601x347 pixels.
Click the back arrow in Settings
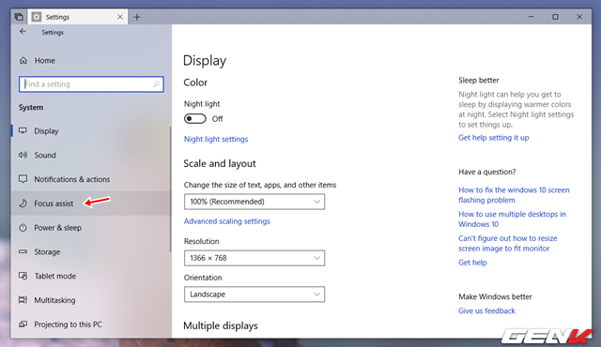point(23,32)
